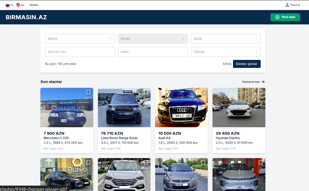Click Daxil ol to sign in

295,5
